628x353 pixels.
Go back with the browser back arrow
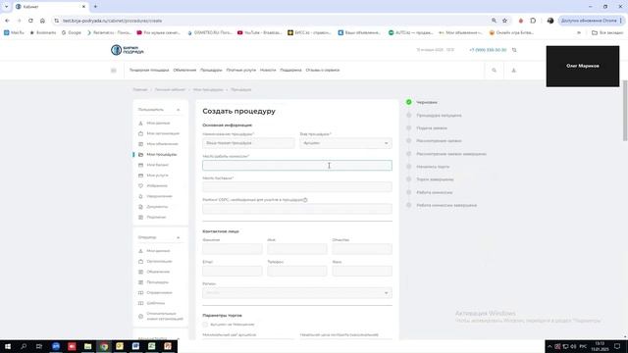[x=7, y=21]
